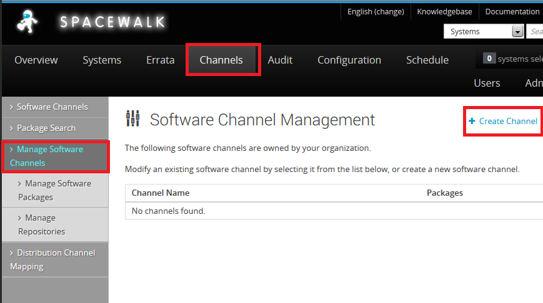The width and height of the screenshot is (543, 303).
Task: Click the search input field
Action: tap(535, 31)
